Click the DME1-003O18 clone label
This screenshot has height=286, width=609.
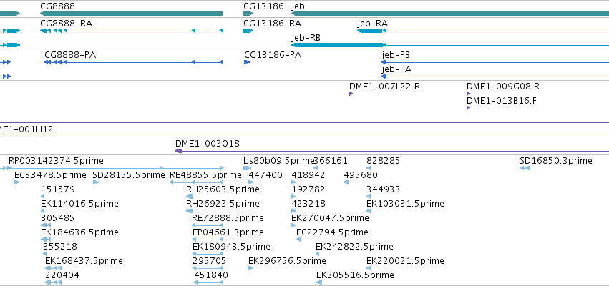(208, 144)
